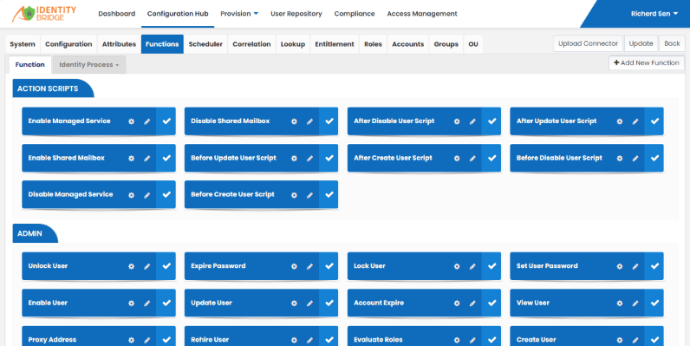The image size is (690, 346).
Task: Open Access Management in top navigation
Action: click(422, 14)
